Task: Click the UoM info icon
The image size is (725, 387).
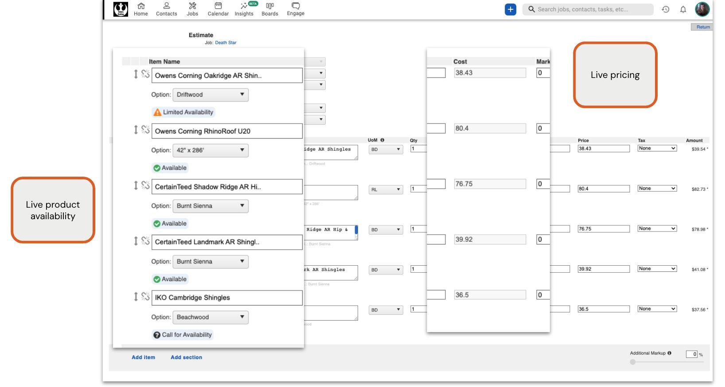Action: pos(382,140)
